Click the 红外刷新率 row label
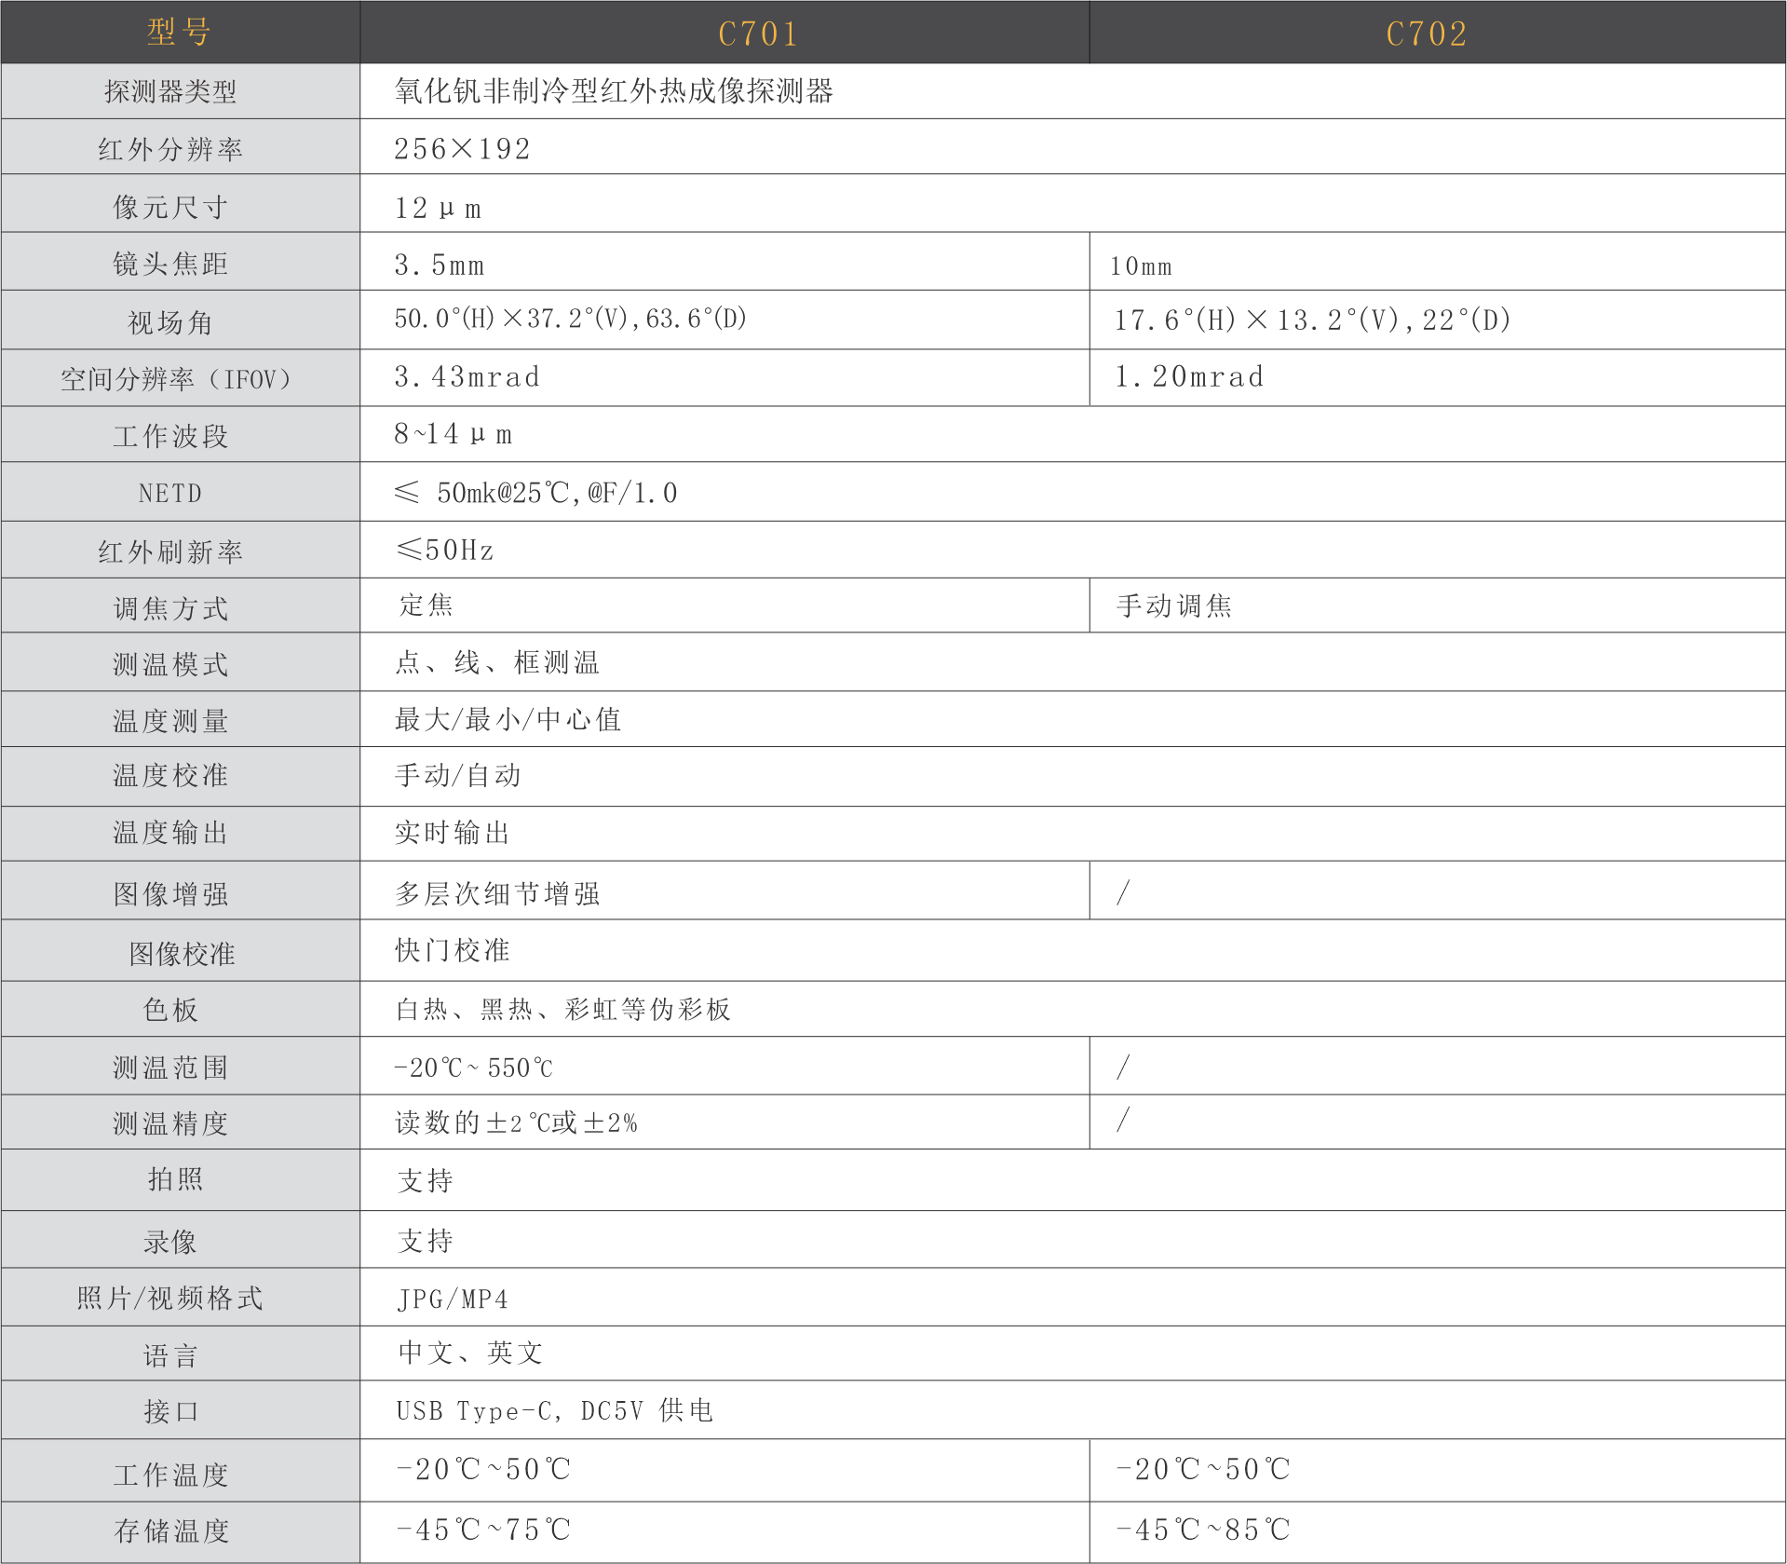This screenshot has height=1564, width=1787. pos(170,551)
